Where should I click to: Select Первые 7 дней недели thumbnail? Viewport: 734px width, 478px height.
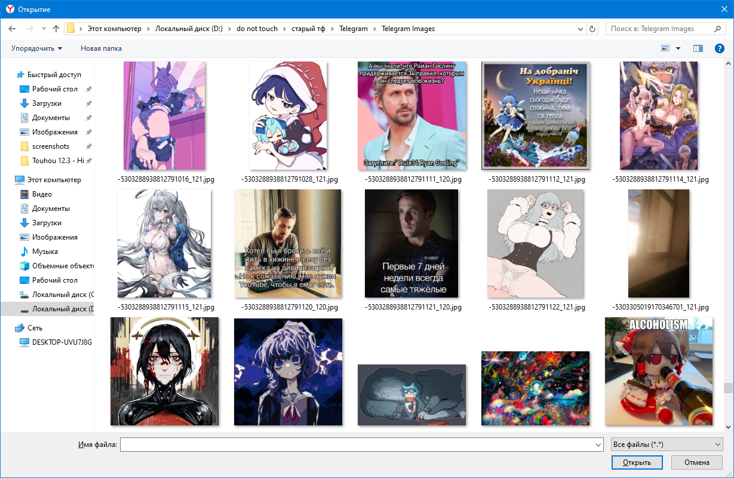point(411,243)
